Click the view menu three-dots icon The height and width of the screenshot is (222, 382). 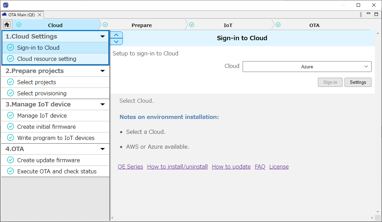361,15
